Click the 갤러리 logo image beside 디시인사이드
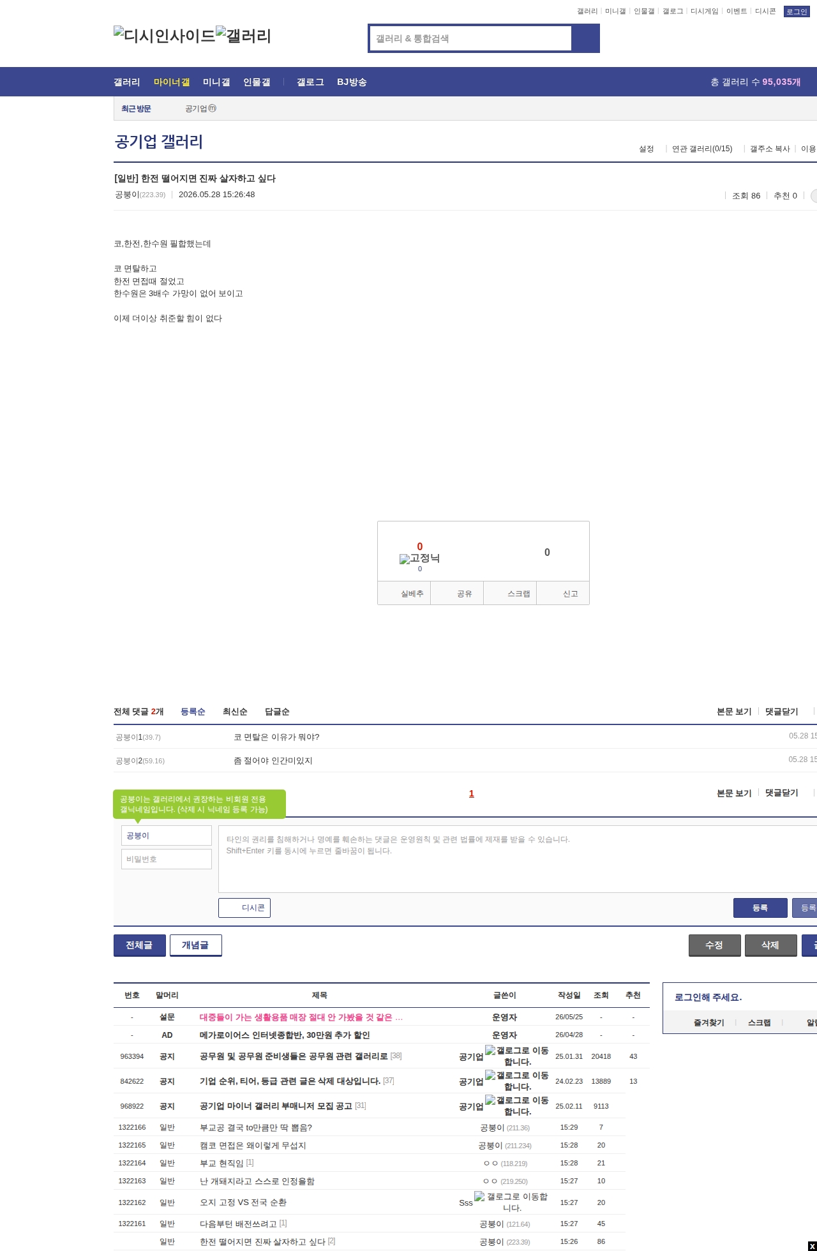This screenshot has width=817, height=1251. [244, 35]
